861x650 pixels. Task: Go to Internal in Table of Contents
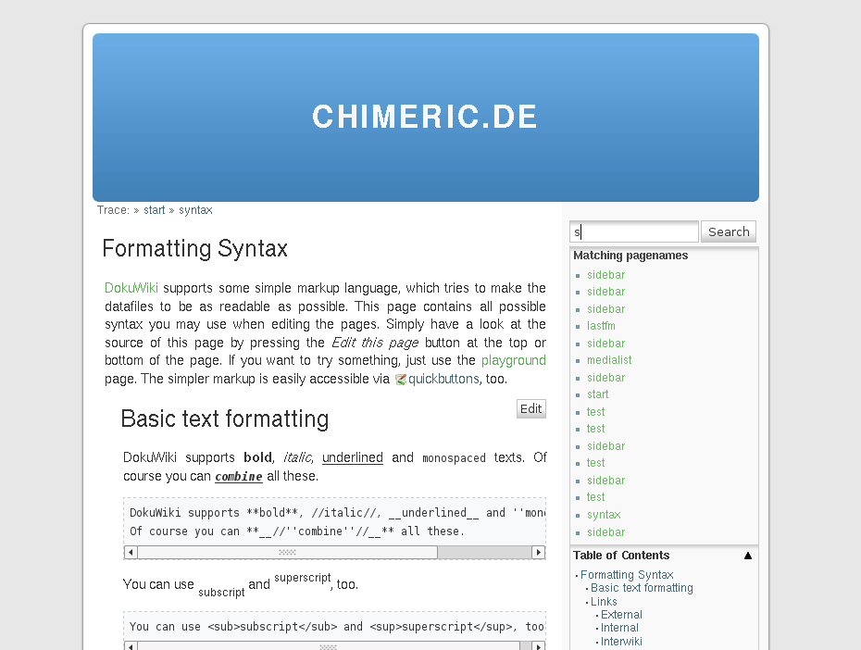click(x=619, y=628)
